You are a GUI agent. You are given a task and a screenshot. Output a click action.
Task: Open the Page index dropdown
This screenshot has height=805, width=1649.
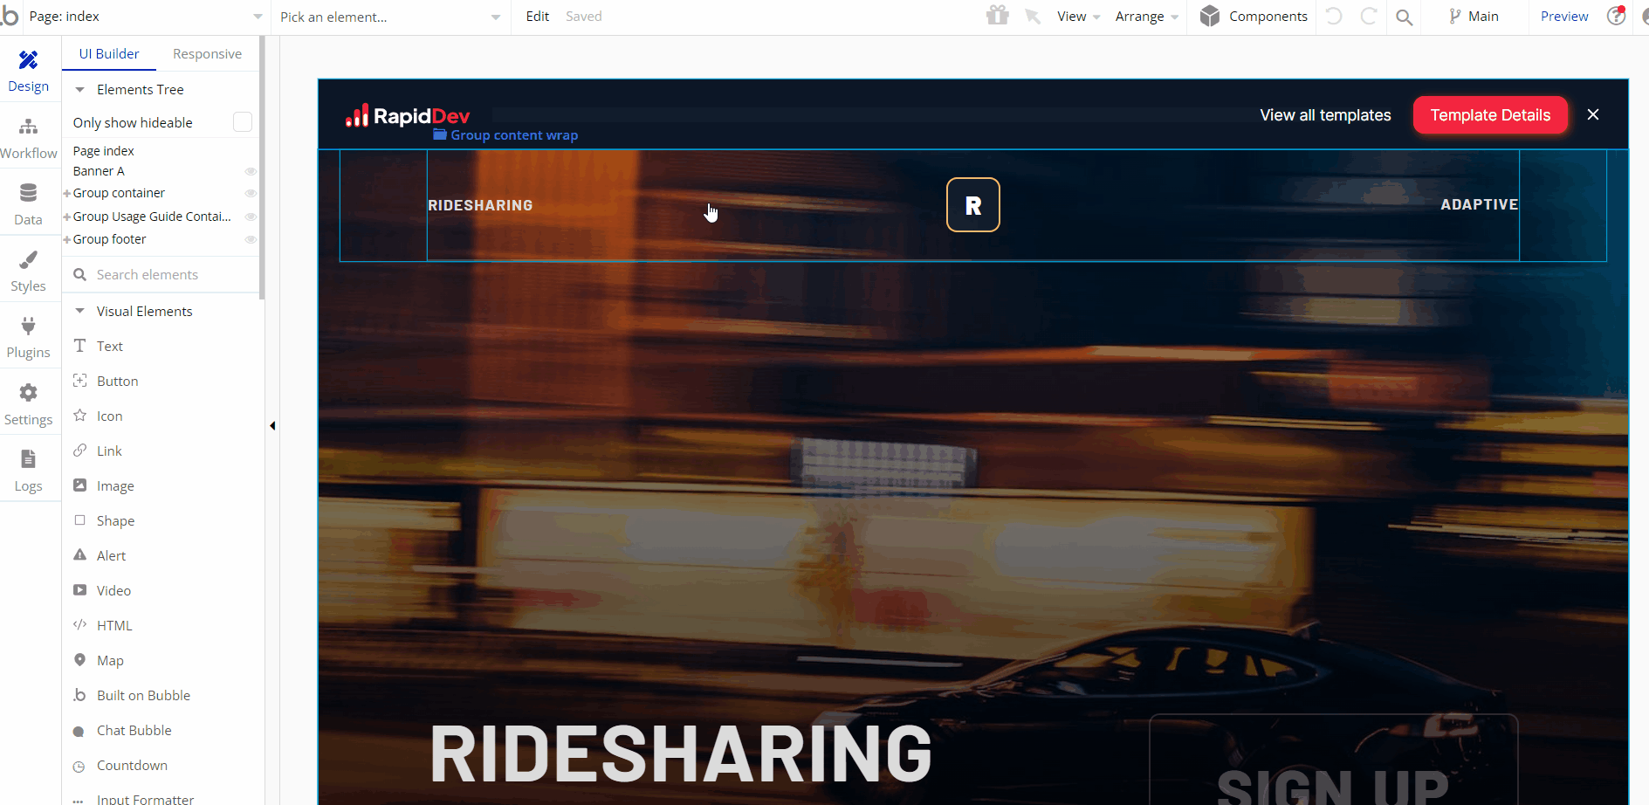[146, 17]
